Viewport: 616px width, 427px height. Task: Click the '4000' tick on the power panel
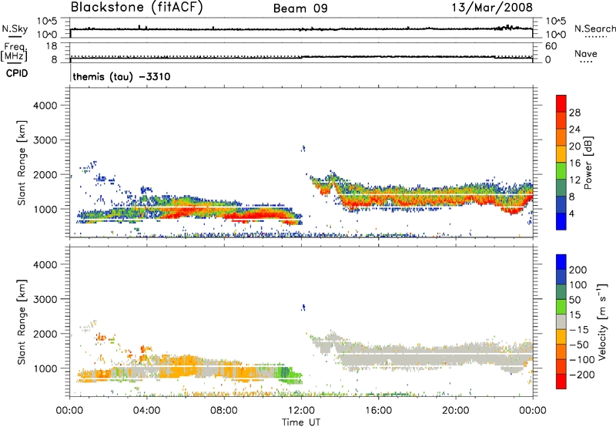point(45,106)
